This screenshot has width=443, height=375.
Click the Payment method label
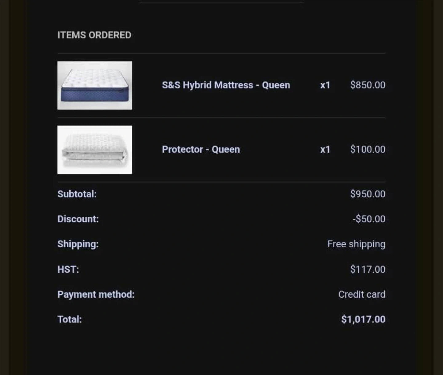96,295
